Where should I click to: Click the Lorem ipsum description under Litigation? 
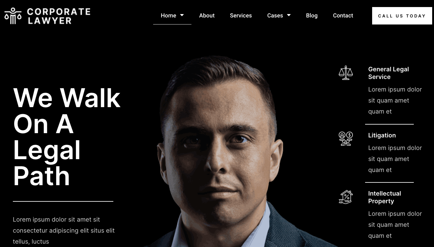pyautogui.click(x=395, y=159)
